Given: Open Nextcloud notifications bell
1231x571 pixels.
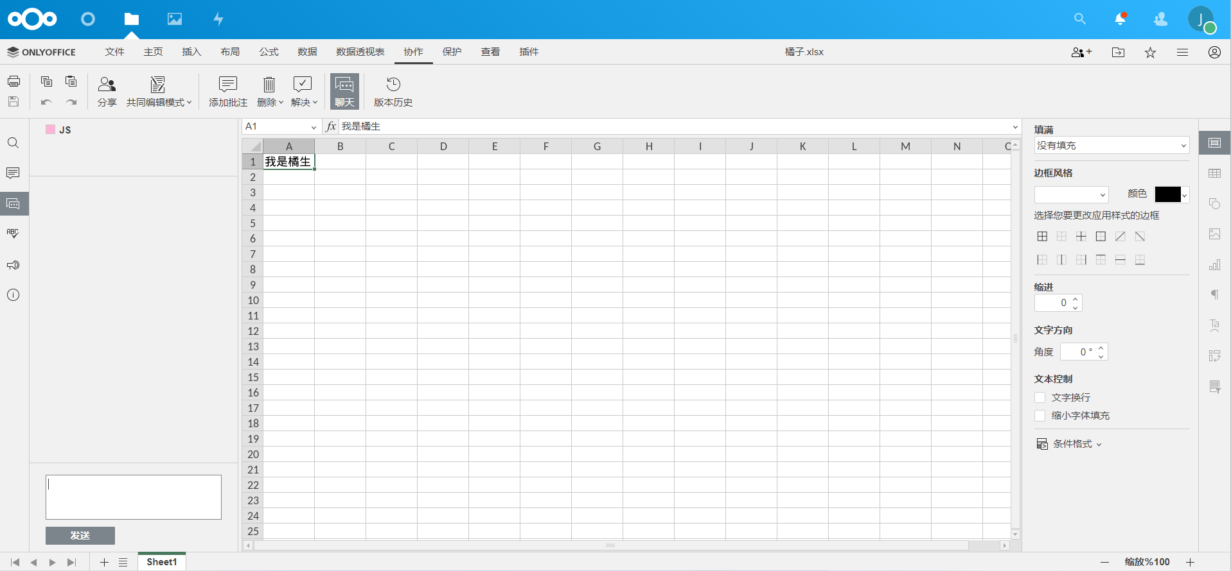Looking at the screenshot, I should (x=1120, y=19).
